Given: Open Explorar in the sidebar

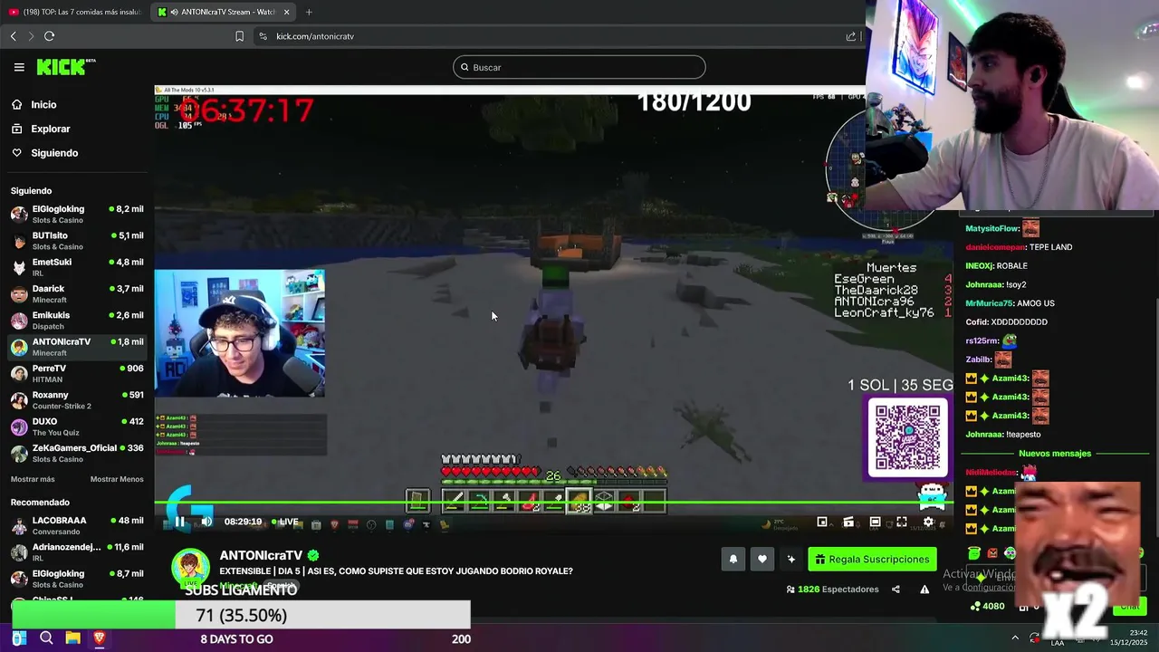Looking at the screenshot, I should click(50, 129).
